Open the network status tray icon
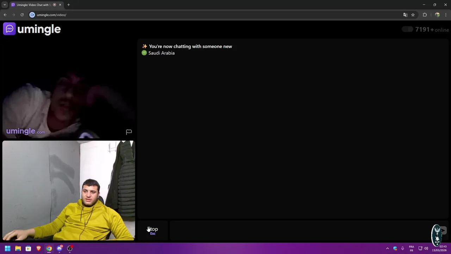451x254 pixels. 420,248
